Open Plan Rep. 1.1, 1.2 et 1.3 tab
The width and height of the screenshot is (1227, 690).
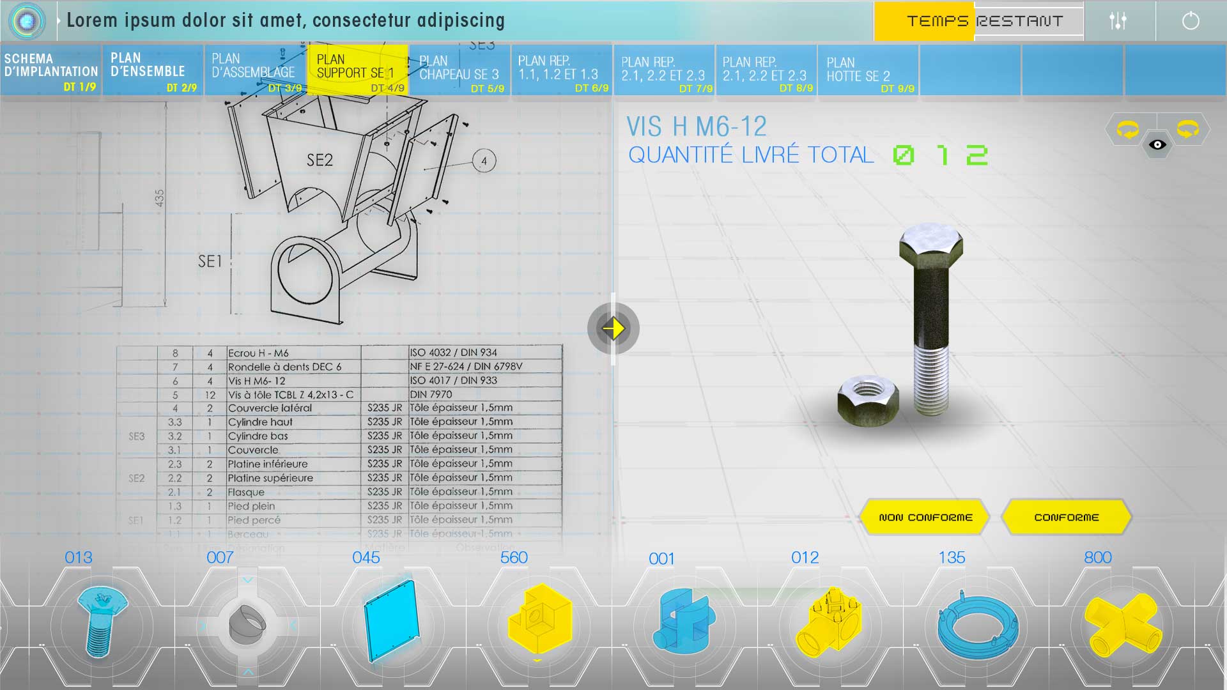[x=562, y=70]
